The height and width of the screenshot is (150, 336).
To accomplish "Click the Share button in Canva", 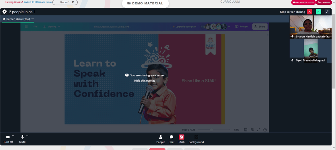I will [x=260, y=27].
